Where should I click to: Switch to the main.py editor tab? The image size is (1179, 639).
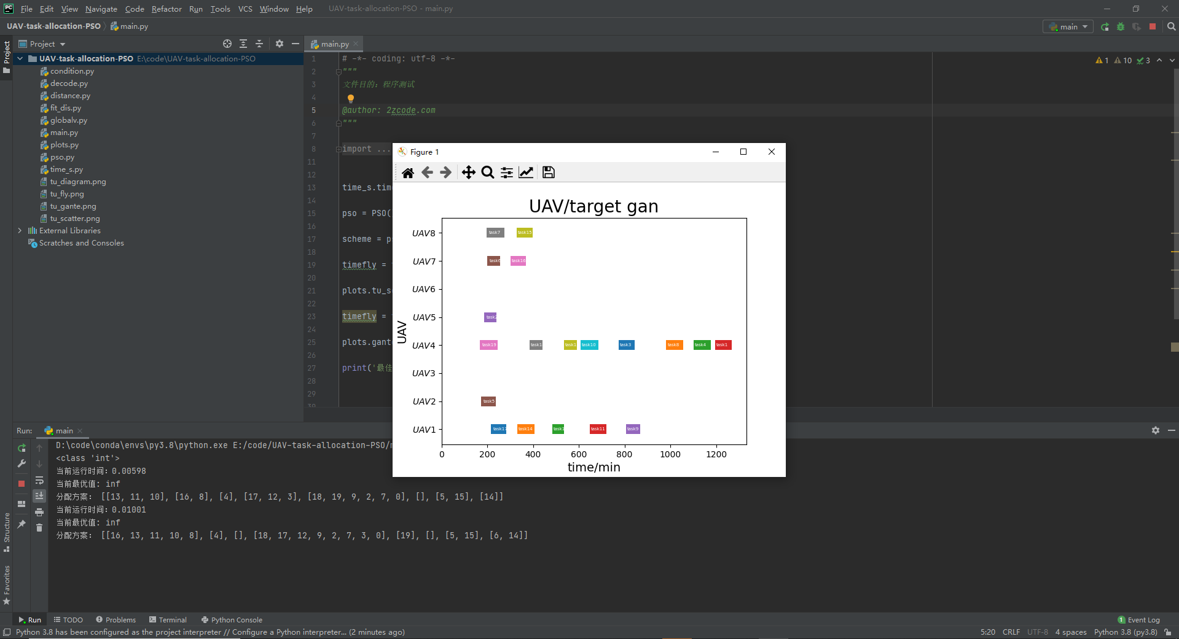coord(335,44)
